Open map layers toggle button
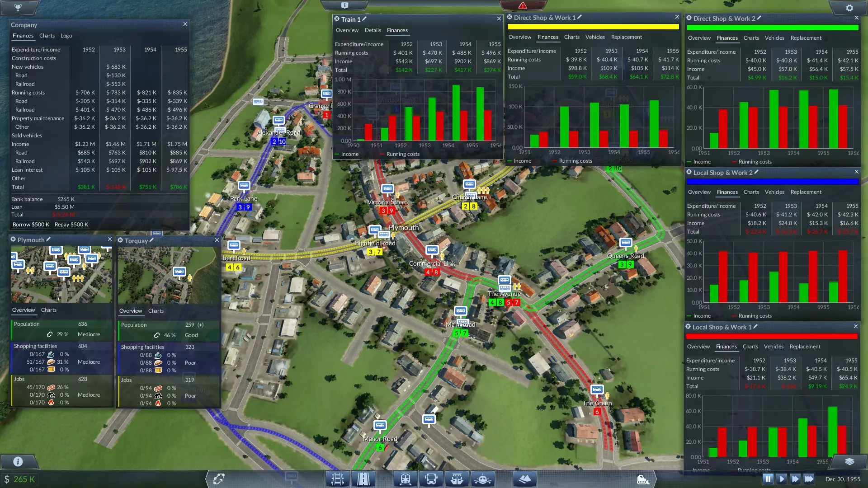Viewport: 868px width, 488px height. [x=849, y=461]
